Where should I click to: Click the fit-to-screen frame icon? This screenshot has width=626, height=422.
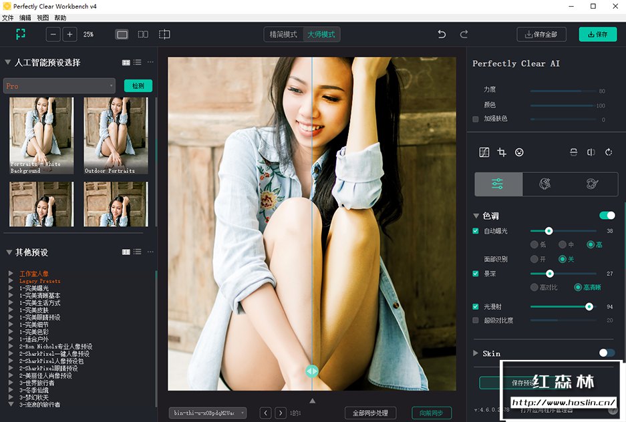click(x=21, y=34)
